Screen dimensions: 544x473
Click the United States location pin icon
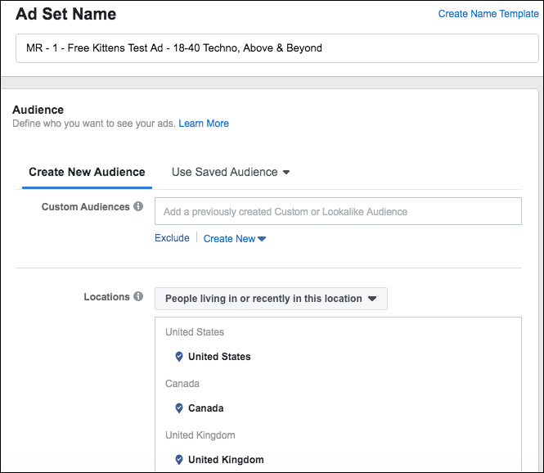[179, 357]
